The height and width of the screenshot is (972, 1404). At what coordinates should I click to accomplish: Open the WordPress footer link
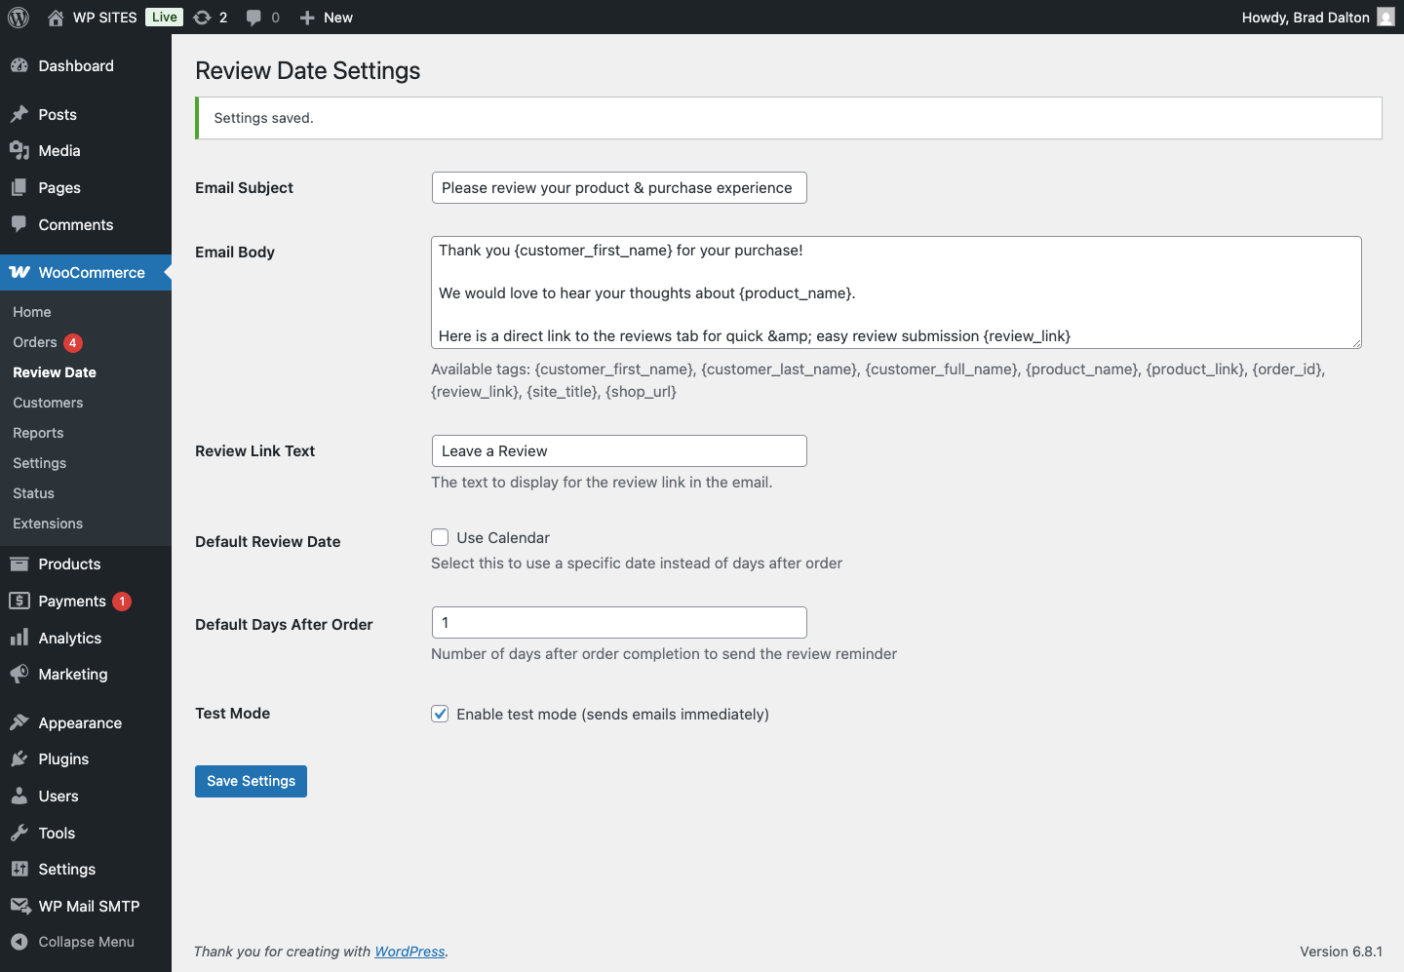409,952
